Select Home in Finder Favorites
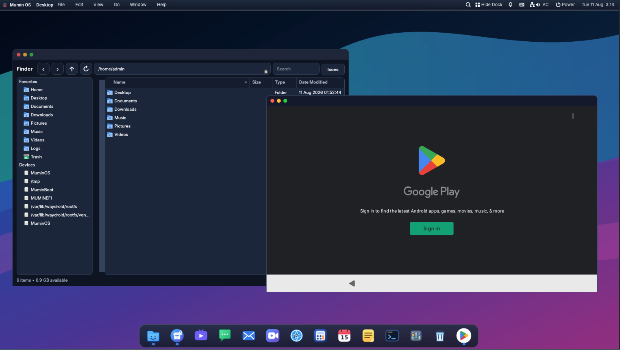 [x=36, y=90]
